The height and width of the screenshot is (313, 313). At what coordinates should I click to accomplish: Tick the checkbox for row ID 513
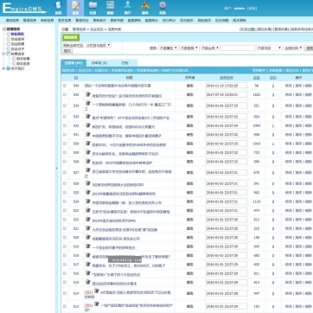pos(65,306)
